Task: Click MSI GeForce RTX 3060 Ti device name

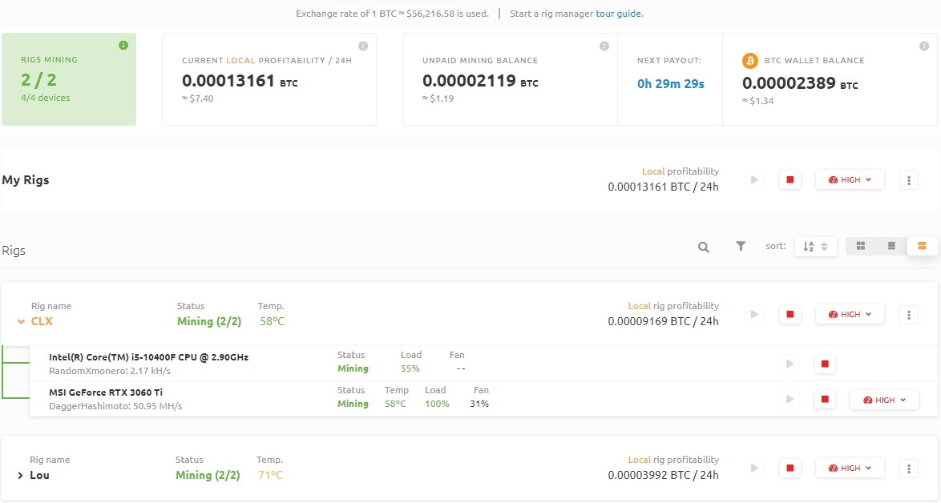Action: click(106, 392)
